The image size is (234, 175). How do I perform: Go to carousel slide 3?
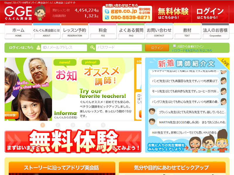[x=73, y=125]
